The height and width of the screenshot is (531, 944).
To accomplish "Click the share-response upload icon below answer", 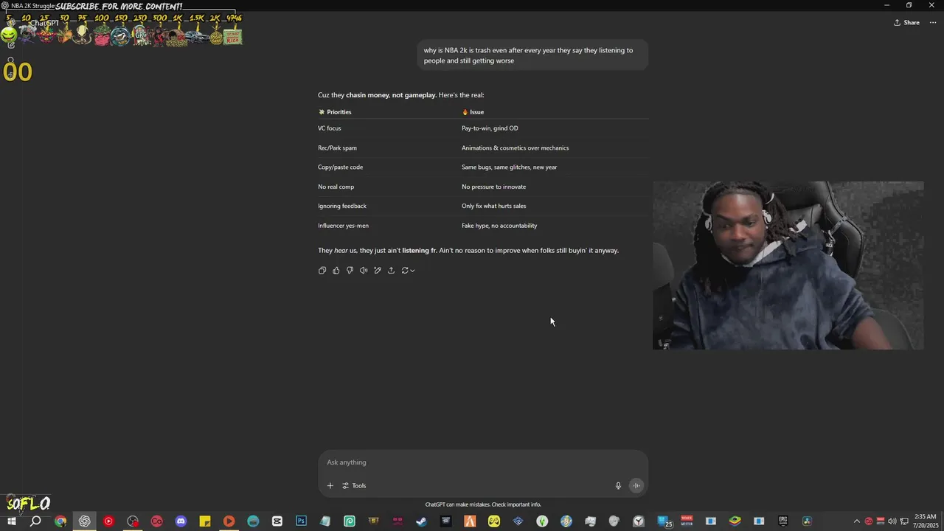I will 391,271.
